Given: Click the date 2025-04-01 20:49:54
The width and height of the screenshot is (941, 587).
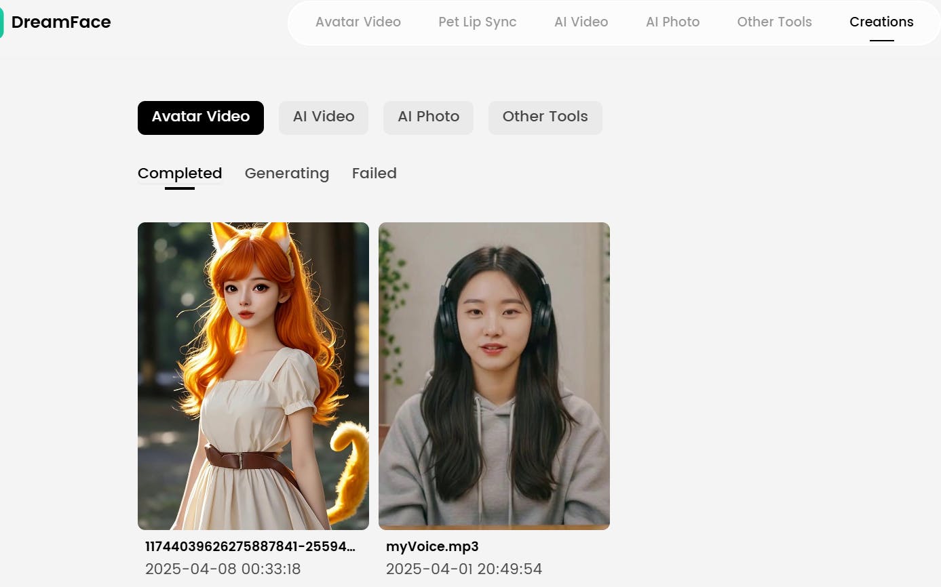Looking at the screenshot, I should point(464,569).
